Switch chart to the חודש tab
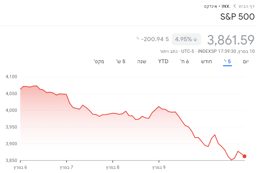The height and width of the screenshot is (173, 257). point(206,62)
